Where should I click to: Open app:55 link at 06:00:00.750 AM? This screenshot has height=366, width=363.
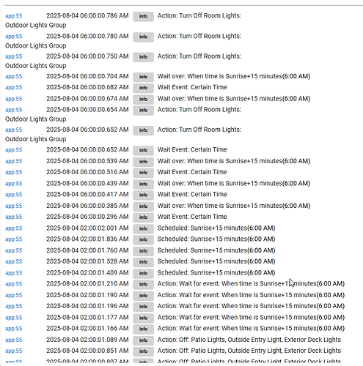coord(14,56)
